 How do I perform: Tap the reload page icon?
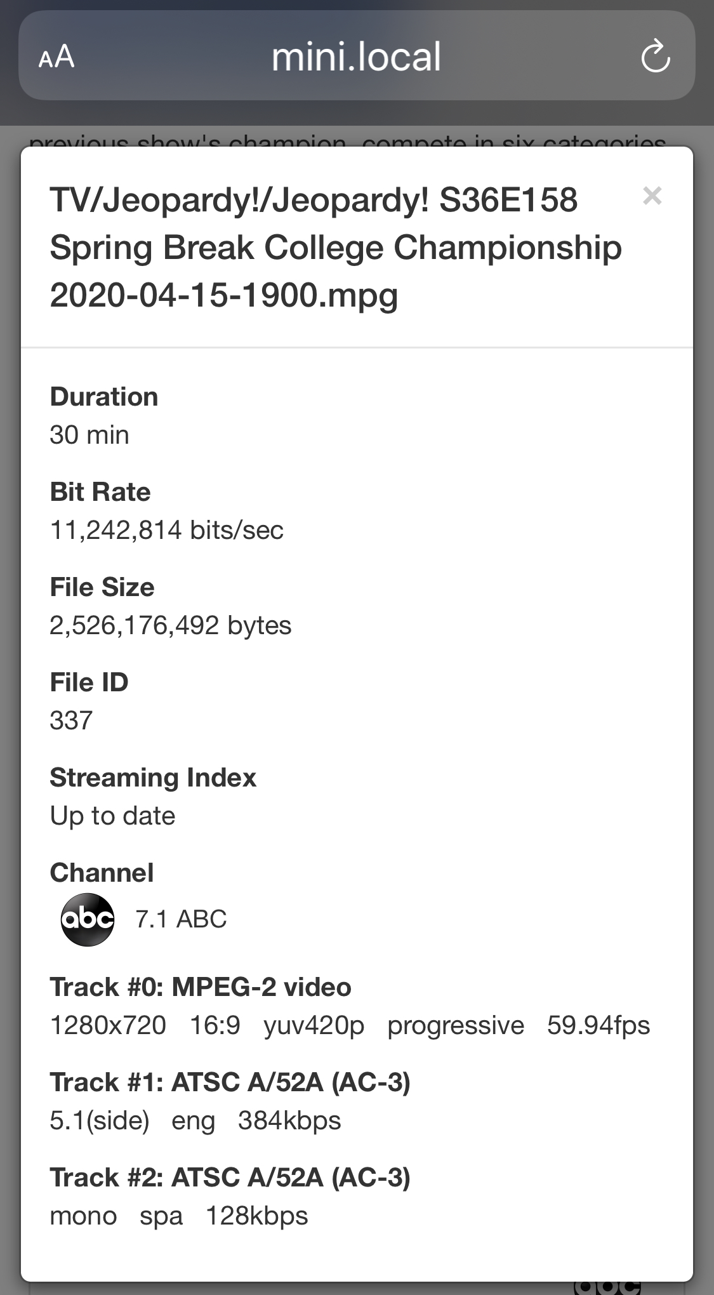pos(655,56)
